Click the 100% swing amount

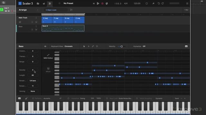99,98
